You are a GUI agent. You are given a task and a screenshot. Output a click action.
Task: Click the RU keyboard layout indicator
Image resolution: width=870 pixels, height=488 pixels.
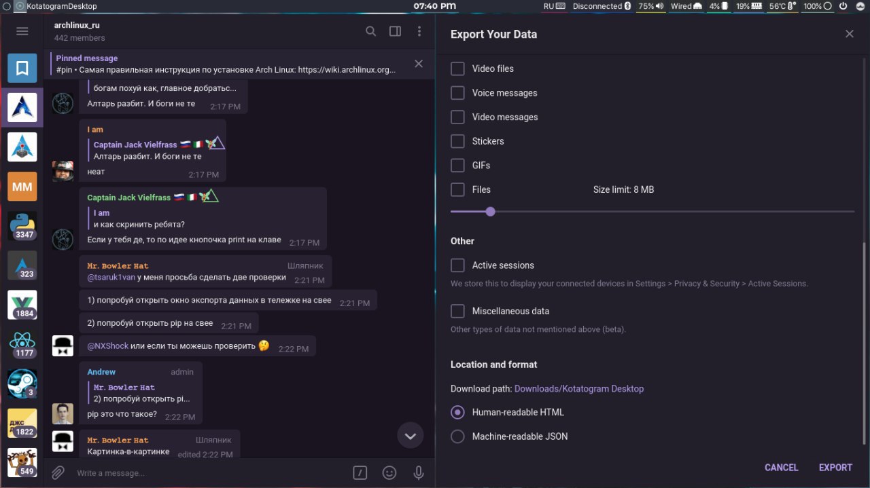click(554, 6)
